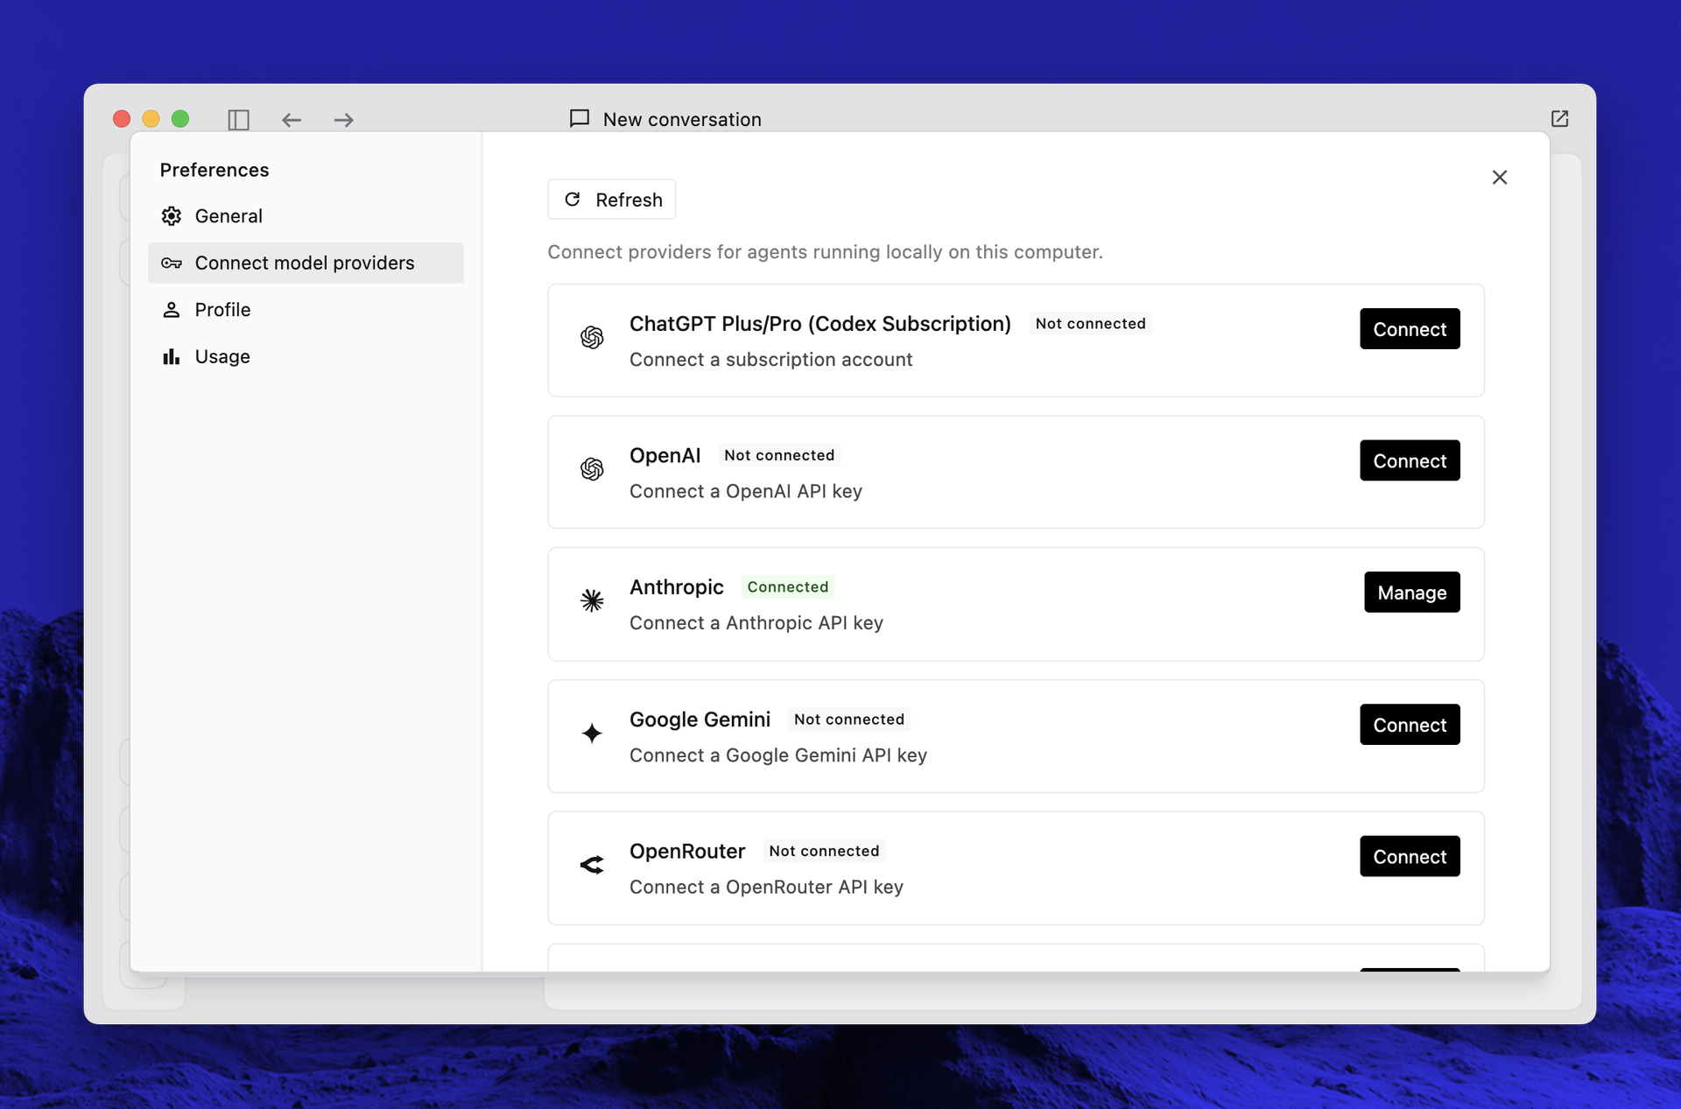Click ChatGPT Plus/Pro Not connected badge

click(1090, 324)
